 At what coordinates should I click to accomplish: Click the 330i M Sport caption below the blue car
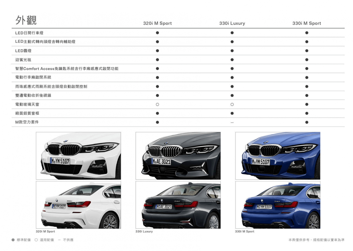pos(245,232)
